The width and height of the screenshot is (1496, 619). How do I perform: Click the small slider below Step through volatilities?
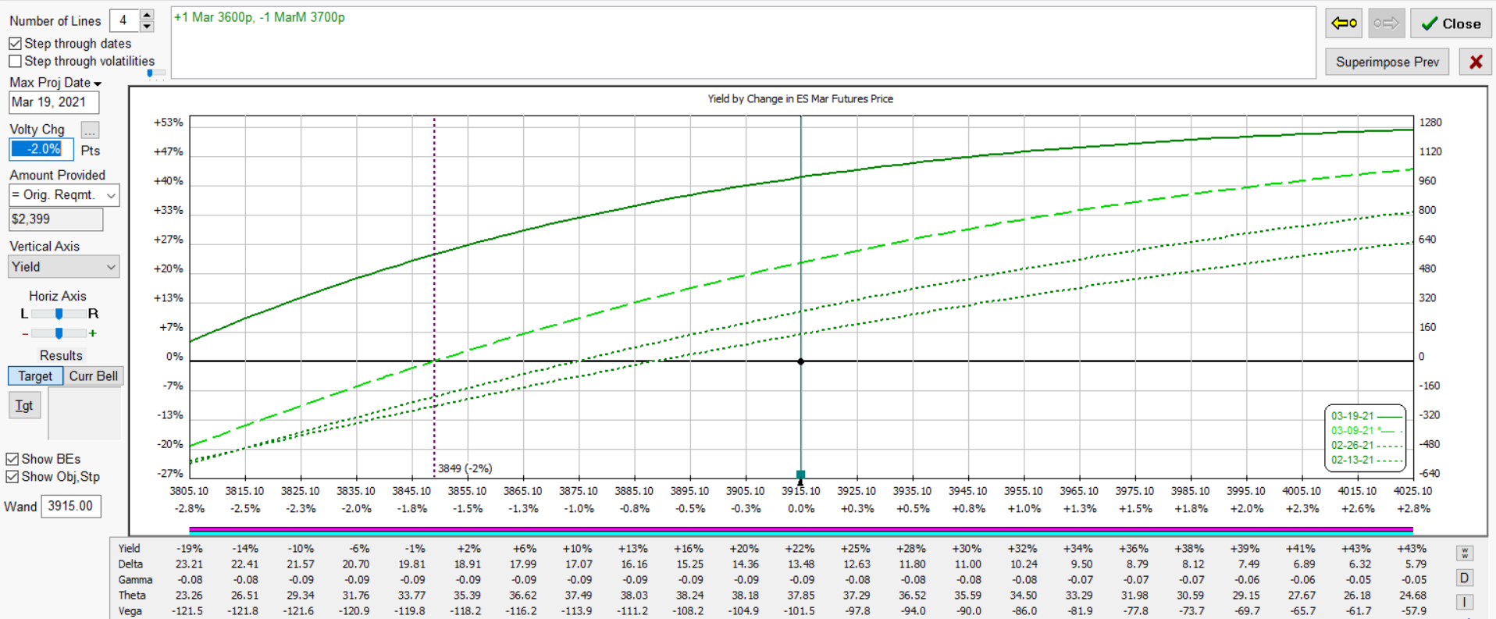click(x=155, y=73)
